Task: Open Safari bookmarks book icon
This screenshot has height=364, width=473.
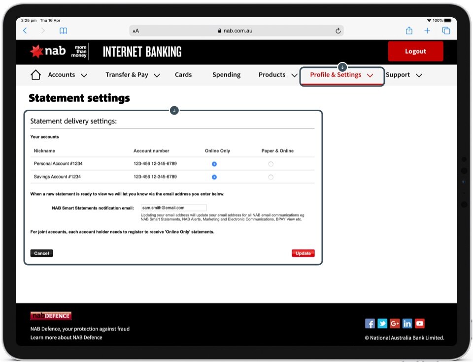Action: point(64,30)
